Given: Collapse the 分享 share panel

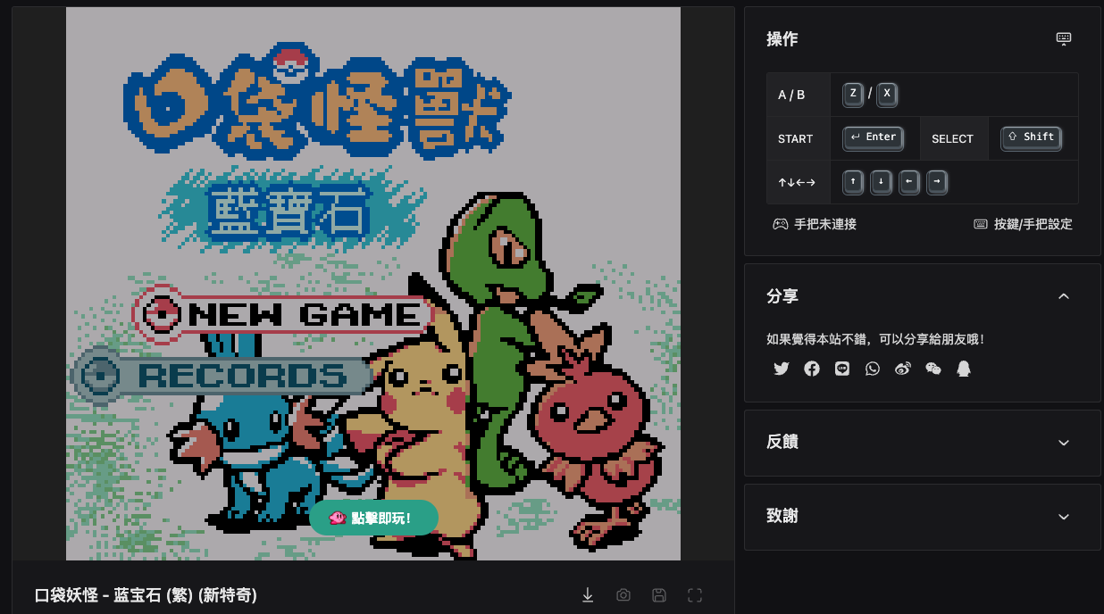Looking at the screenshot, I should [1063, 295].
